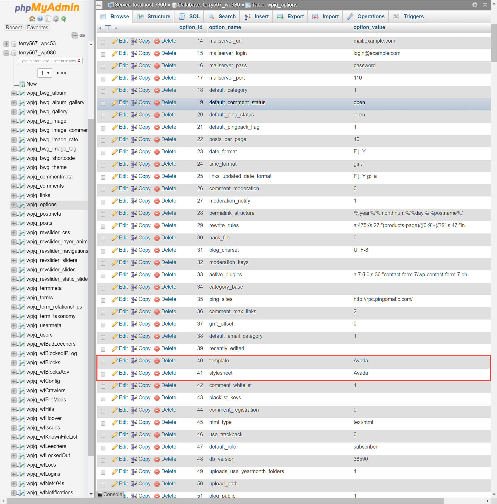
Task: Click the pencil Edit icon for template row
Action: [114, 361]
